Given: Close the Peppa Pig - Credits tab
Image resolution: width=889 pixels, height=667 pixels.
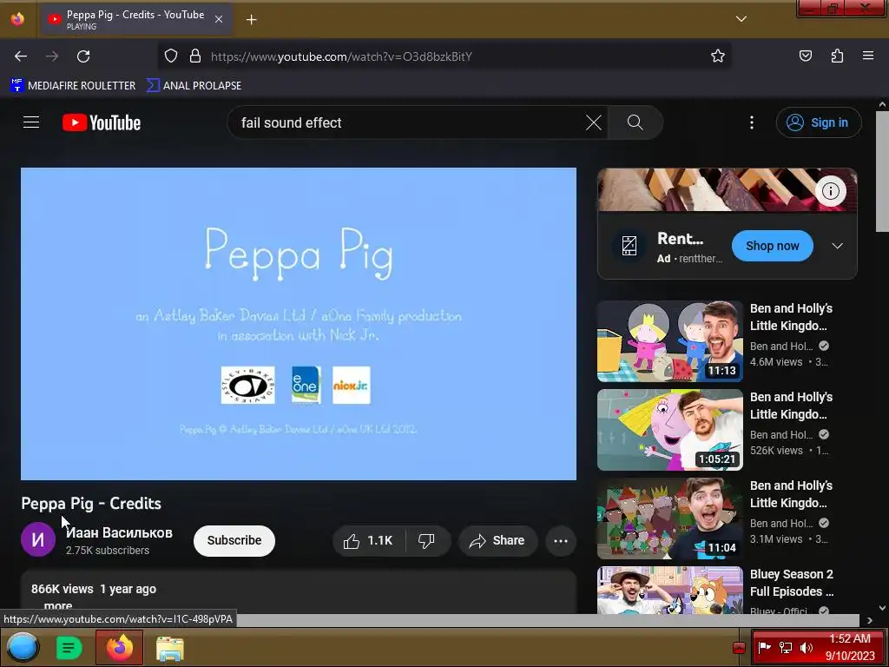Looking at the screenshot, I should [219, 19].
